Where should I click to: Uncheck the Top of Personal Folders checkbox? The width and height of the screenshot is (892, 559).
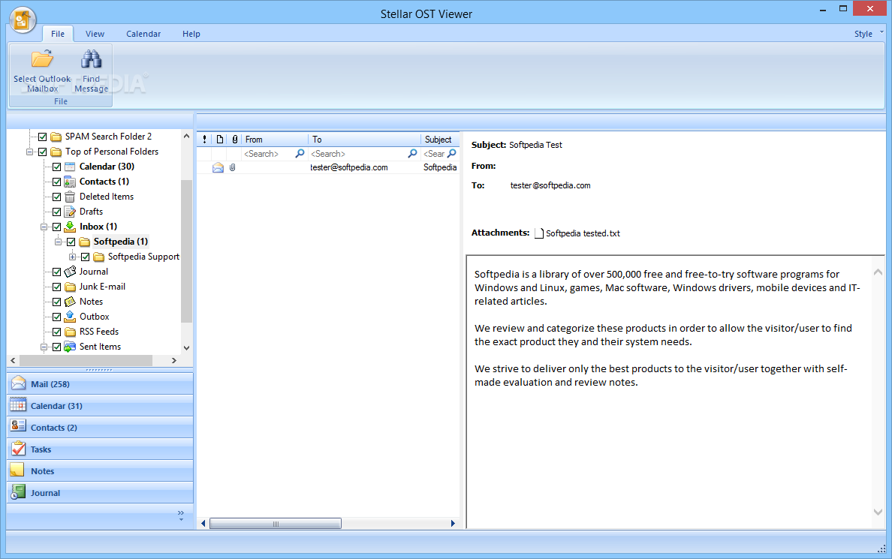pos(43,152)
